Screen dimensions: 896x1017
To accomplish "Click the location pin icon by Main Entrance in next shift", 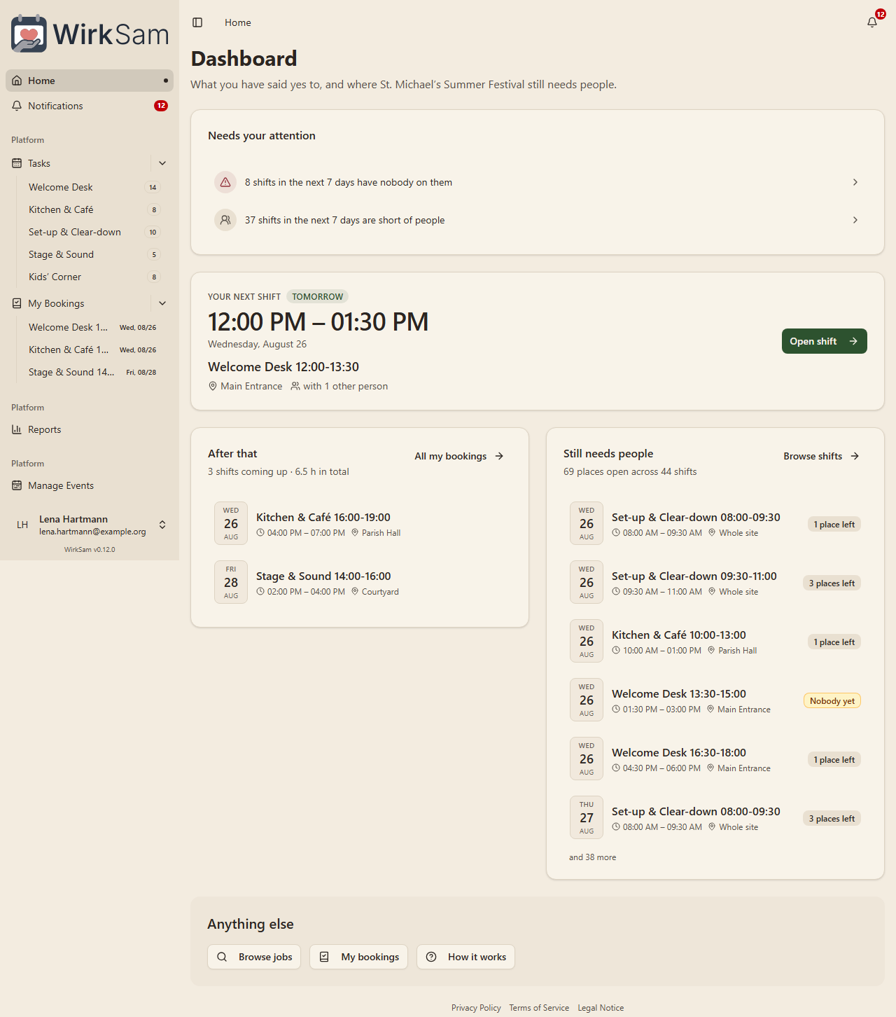I will pos(213,386).
